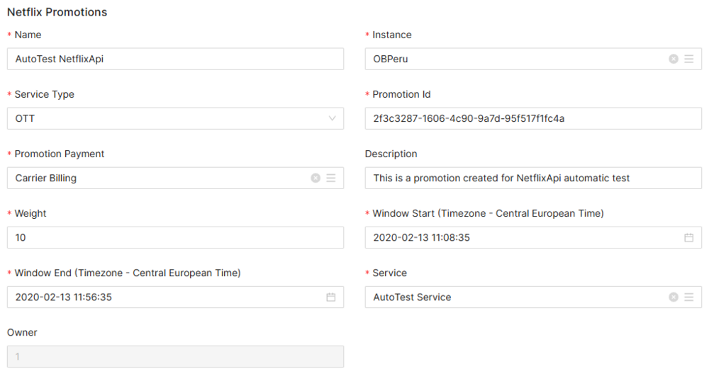Image resolution: width=709 pixels, height=376 pixels.
Task: Select the Window End date field
Action: pos(163,297)
